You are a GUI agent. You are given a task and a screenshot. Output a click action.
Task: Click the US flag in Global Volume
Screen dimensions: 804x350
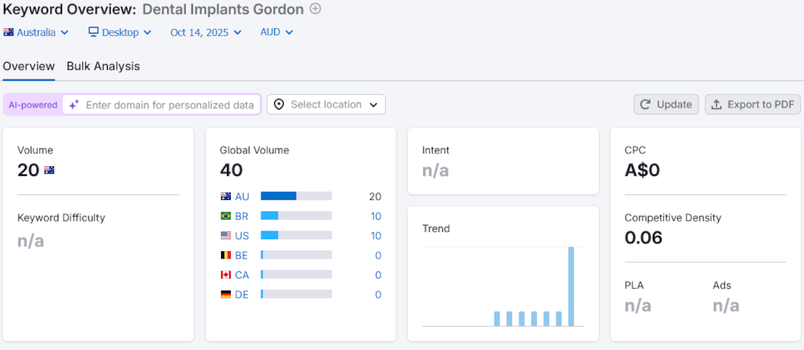click(225, 235)
